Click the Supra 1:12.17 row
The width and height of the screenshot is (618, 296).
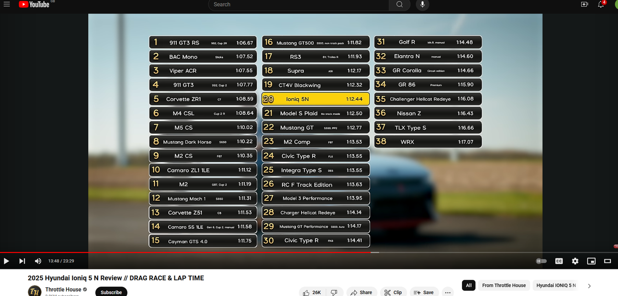[316, 70]
